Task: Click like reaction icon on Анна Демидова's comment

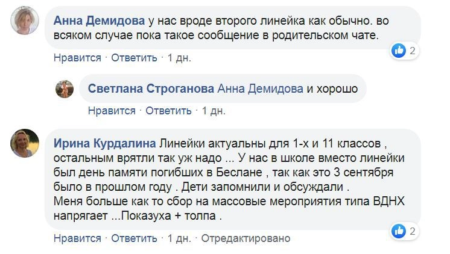Action: (x=399, y=51)
